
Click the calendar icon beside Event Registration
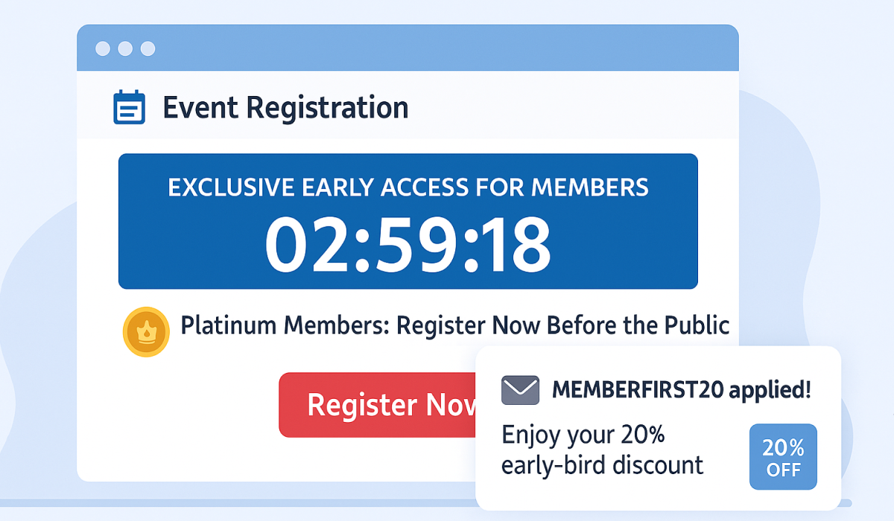point(128,107)
